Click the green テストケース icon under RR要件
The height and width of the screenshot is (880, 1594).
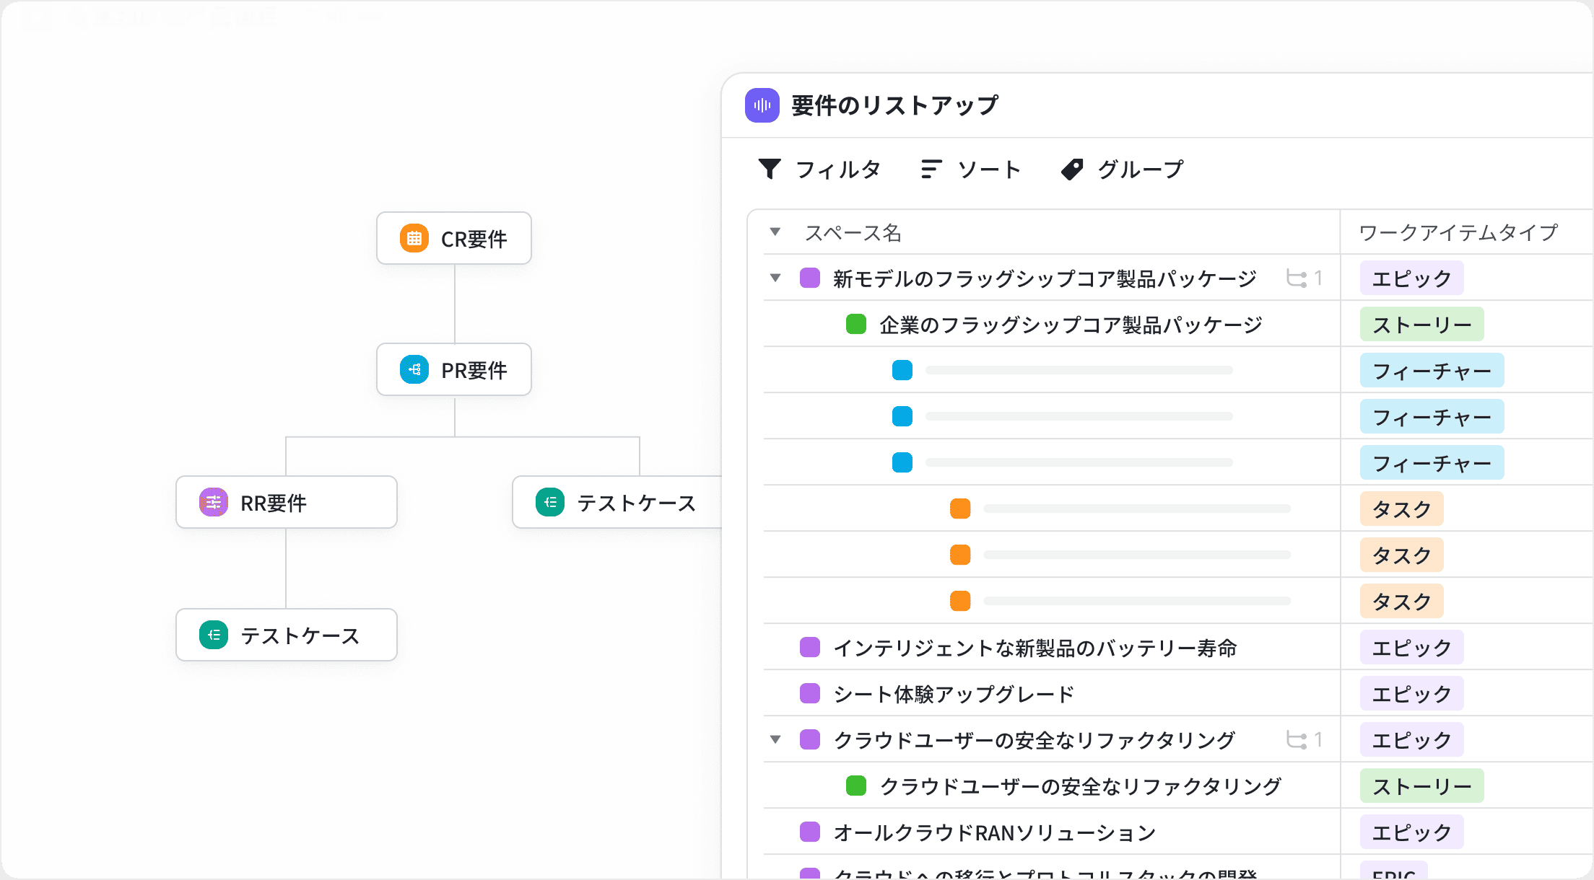212,635
